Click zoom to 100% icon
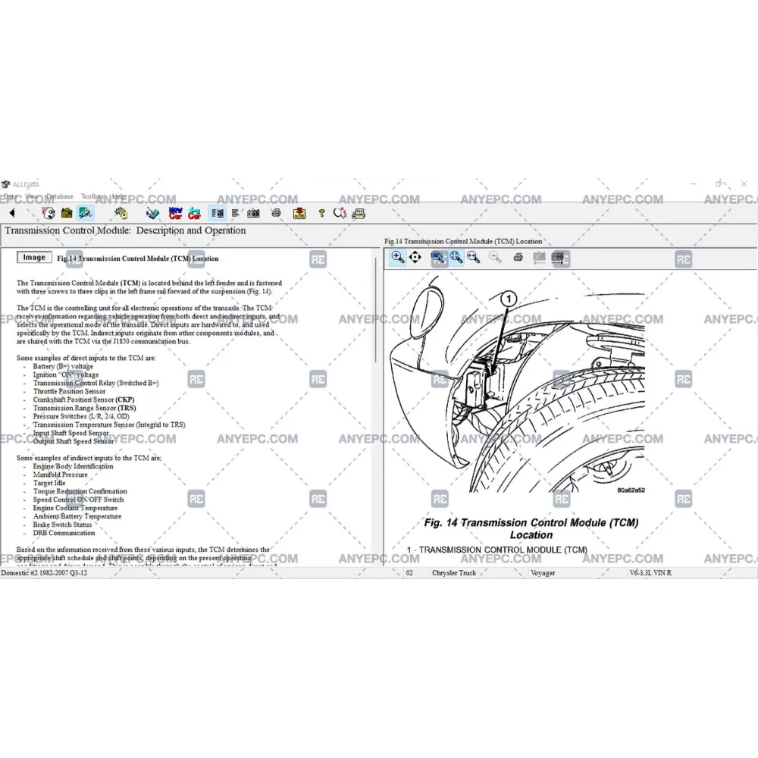 [439, 258]
